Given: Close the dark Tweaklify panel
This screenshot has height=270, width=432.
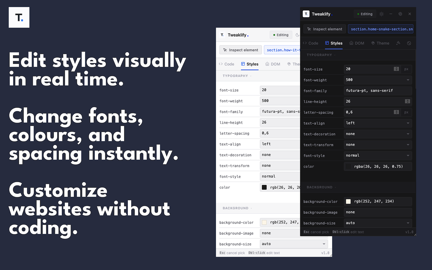Looking at the screenshot, I should 410,14.
